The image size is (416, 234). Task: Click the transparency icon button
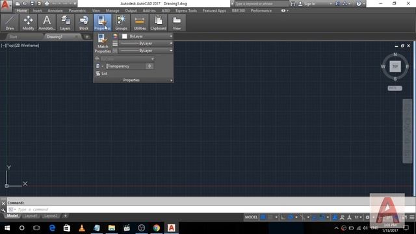[x=97, y=66]
